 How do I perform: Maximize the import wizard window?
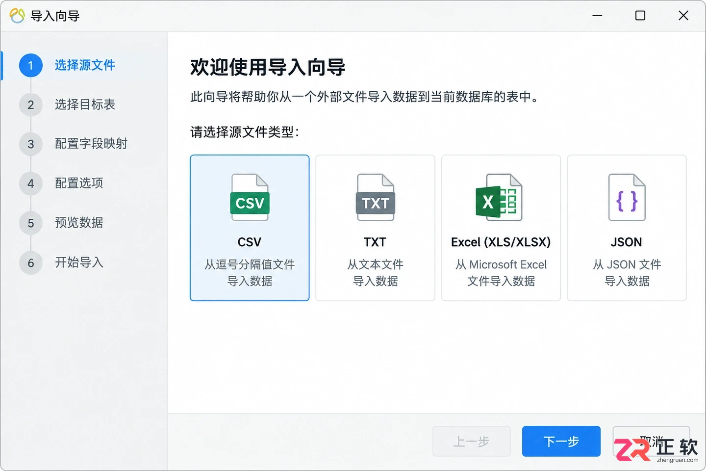[640, 16]
